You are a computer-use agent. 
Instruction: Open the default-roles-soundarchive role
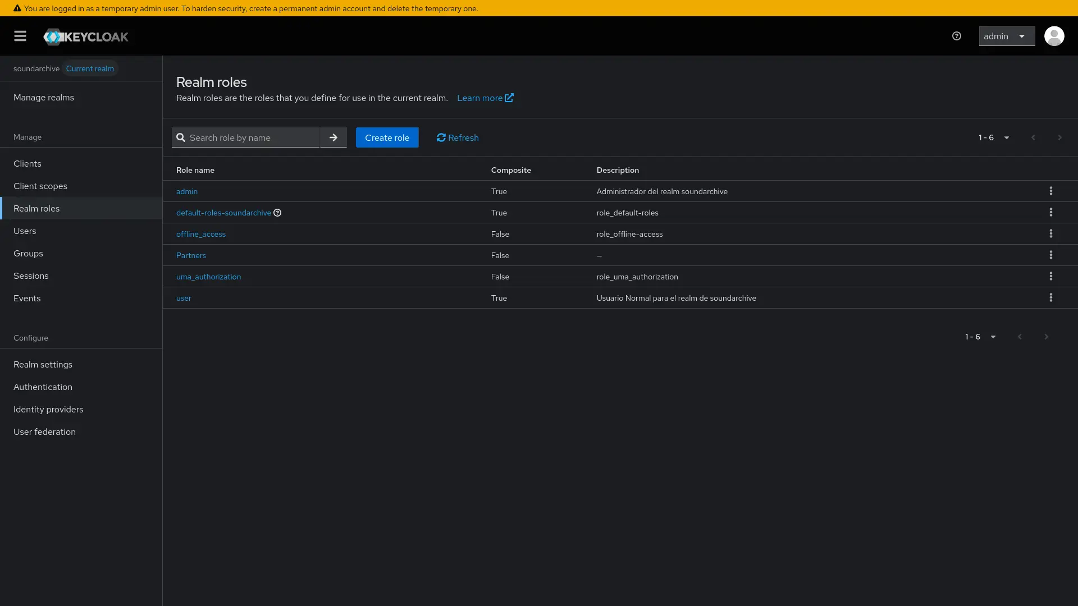point(223,213)
